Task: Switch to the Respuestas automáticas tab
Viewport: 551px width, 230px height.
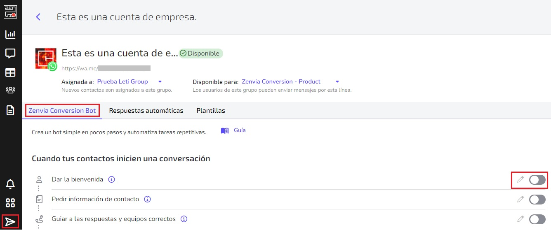Action: (x=146, y=111)
